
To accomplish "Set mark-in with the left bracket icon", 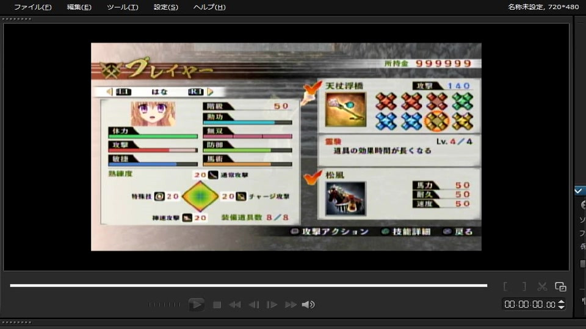I will [x=505, y=286].
